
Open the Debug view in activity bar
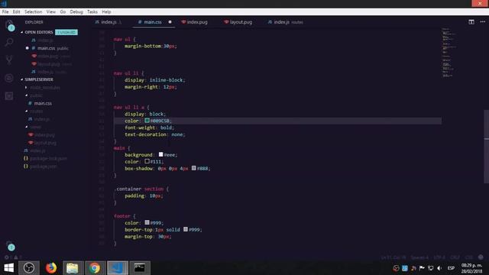(9, 78)
